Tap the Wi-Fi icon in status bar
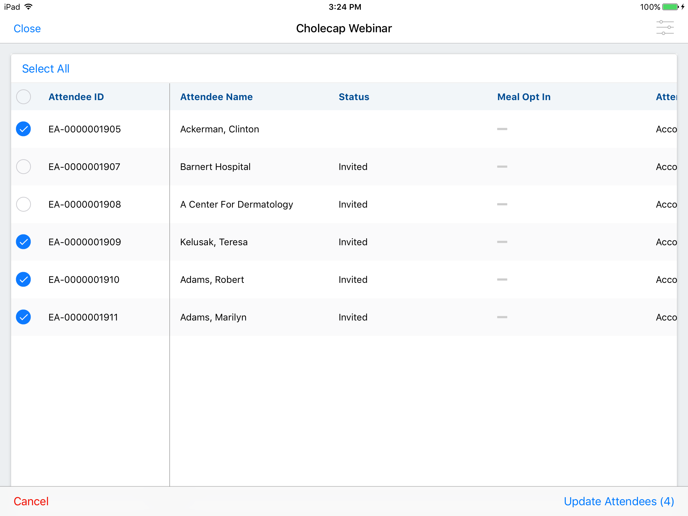Image resolution: width=688 pixels, height=516 pixels. (29, 7)
